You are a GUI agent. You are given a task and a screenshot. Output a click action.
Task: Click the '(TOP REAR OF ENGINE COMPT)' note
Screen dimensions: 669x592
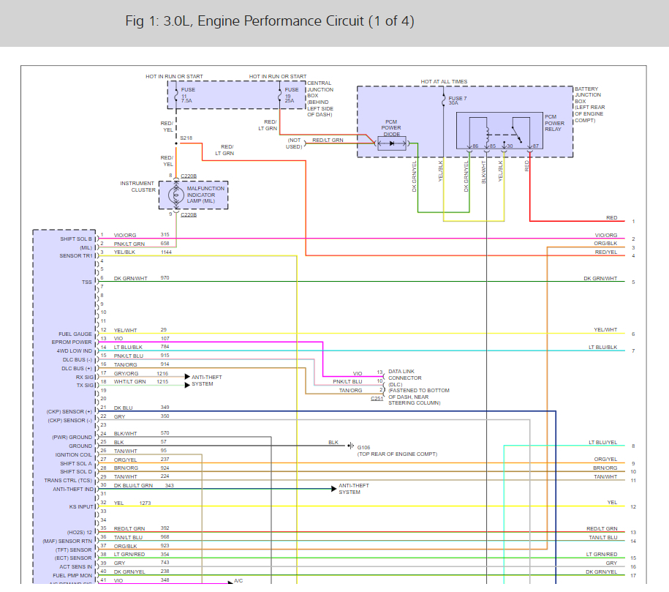pyautogui.click(x=397, y=454)
